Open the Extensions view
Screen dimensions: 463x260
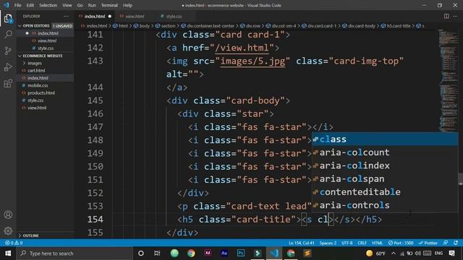pos(8,84)
